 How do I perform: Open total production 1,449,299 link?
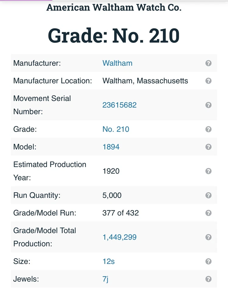119,237
